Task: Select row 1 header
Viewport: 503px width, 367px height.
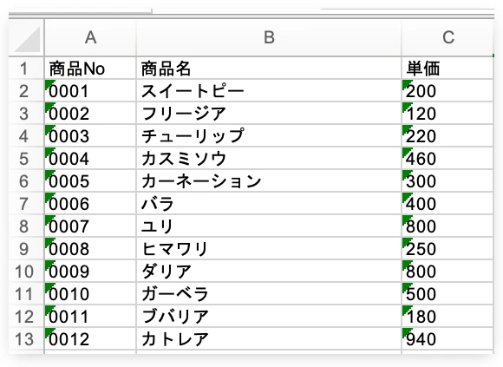Action: [x=26, y=68]
